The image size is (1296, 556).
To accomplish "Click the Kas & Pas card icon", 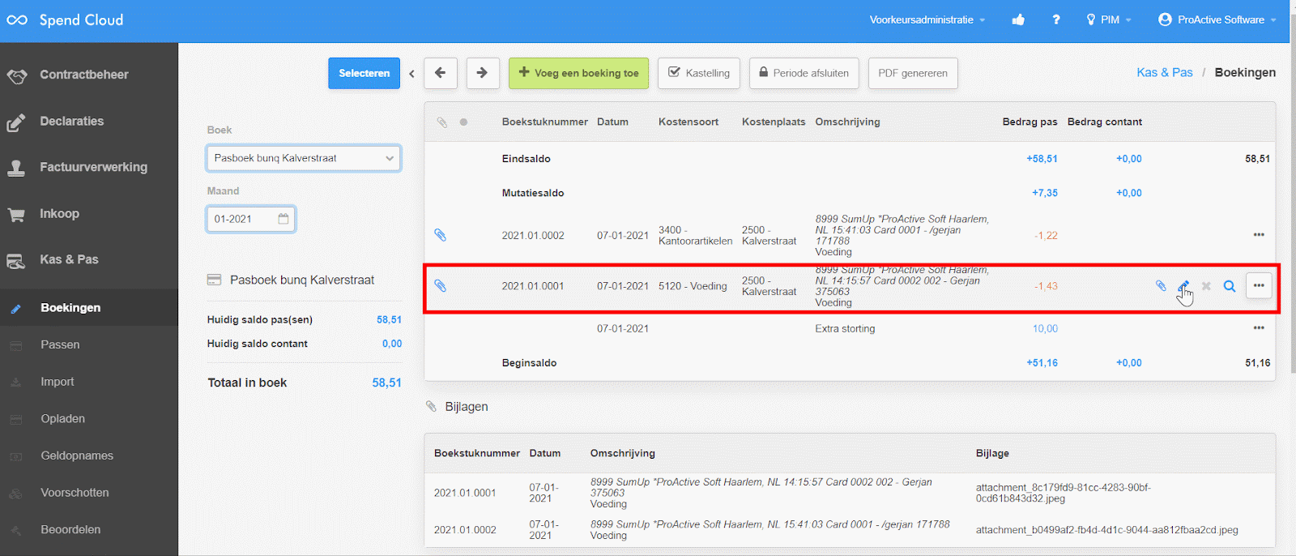I will 16,261.
